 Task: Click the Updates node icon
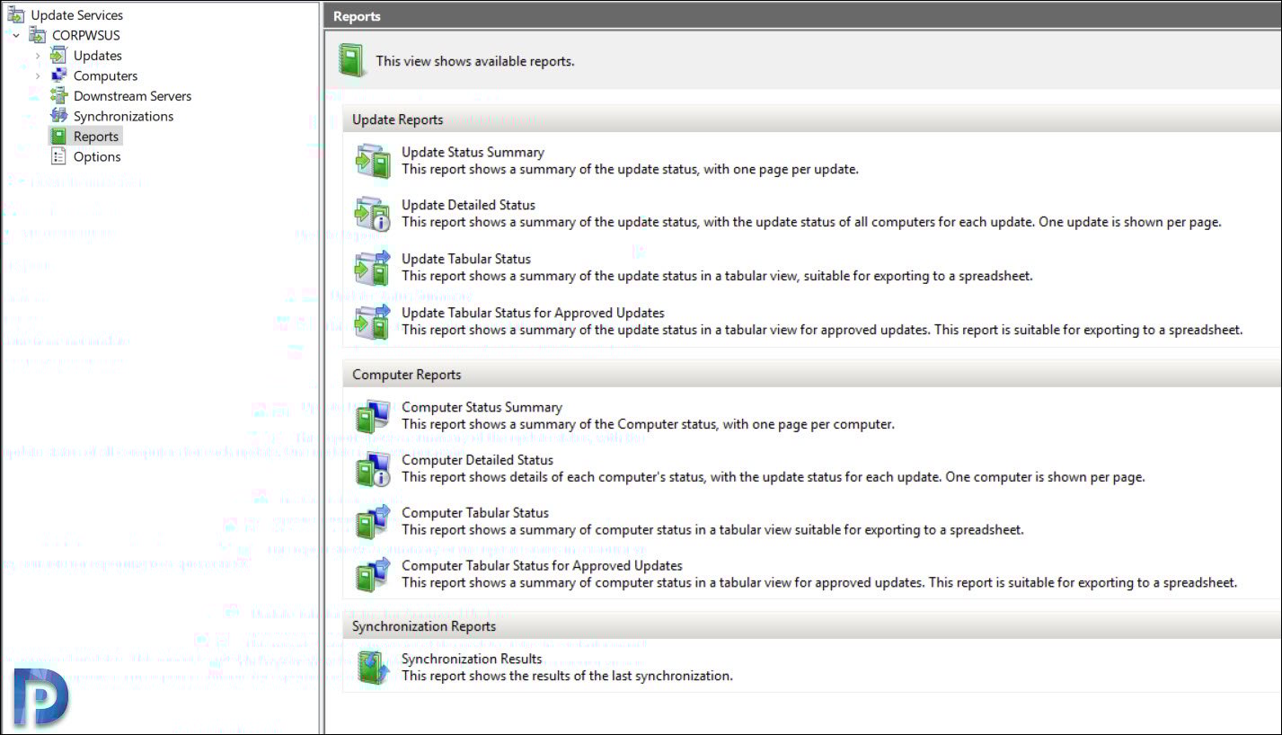click(58, 55)
